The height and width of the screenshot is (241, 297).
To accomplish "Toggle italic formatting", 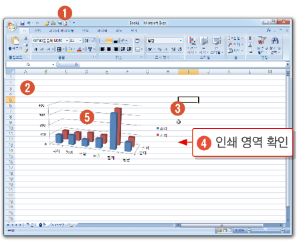I will coord(42,49).
